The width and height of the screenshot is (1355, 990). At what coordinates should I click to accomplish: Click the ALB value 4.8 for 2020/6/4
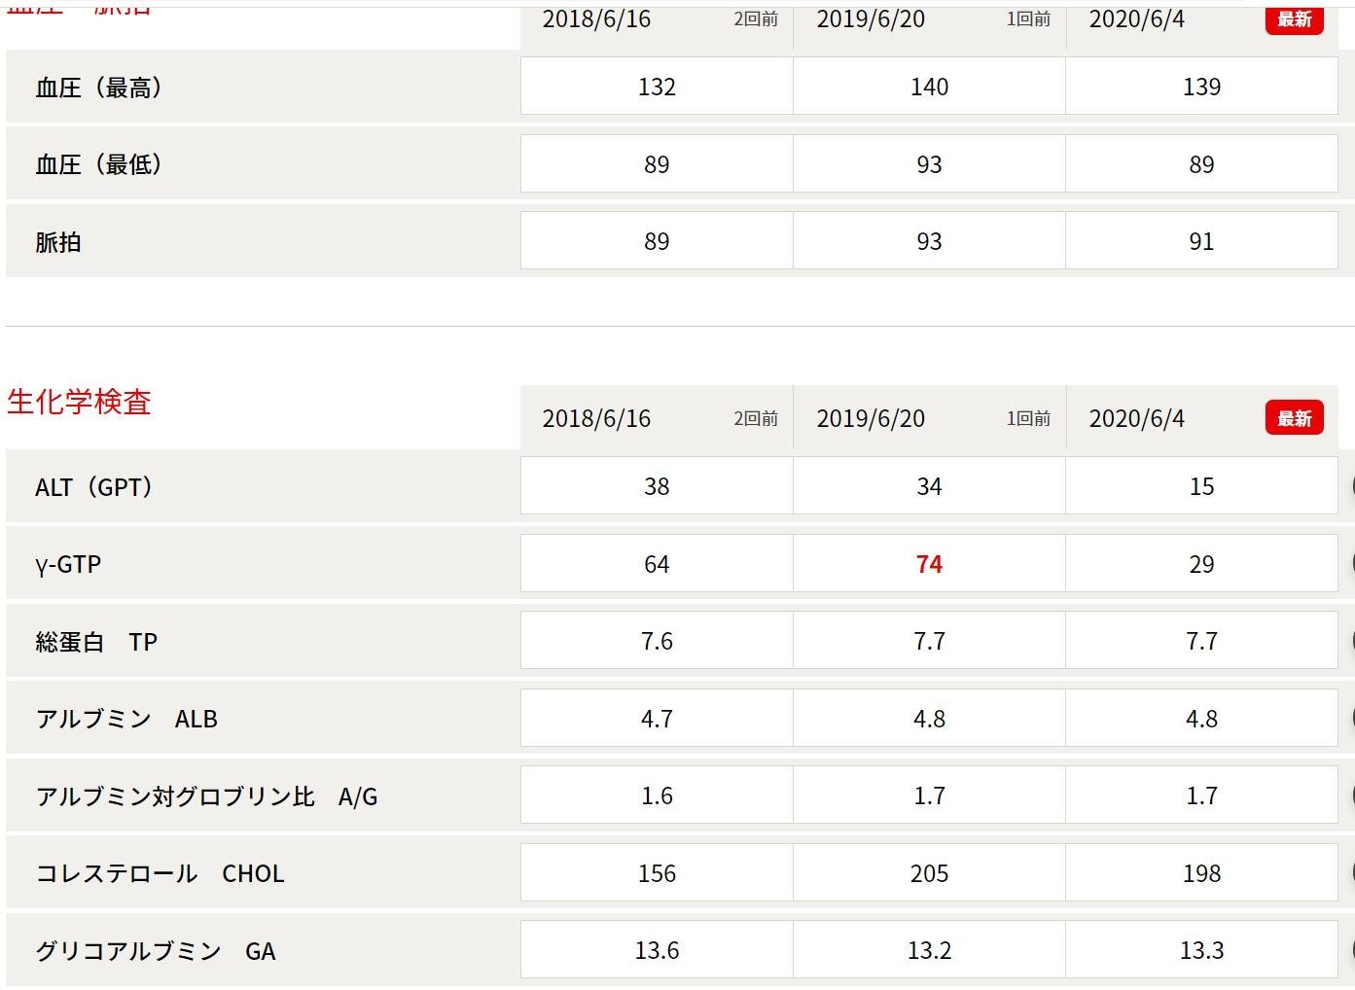point(1201,719)
